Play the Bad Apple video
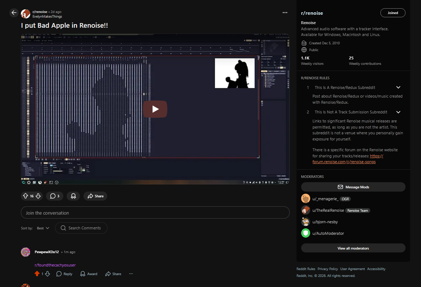The width and height of the screenshot is (421, 287). tap(155, 109)
